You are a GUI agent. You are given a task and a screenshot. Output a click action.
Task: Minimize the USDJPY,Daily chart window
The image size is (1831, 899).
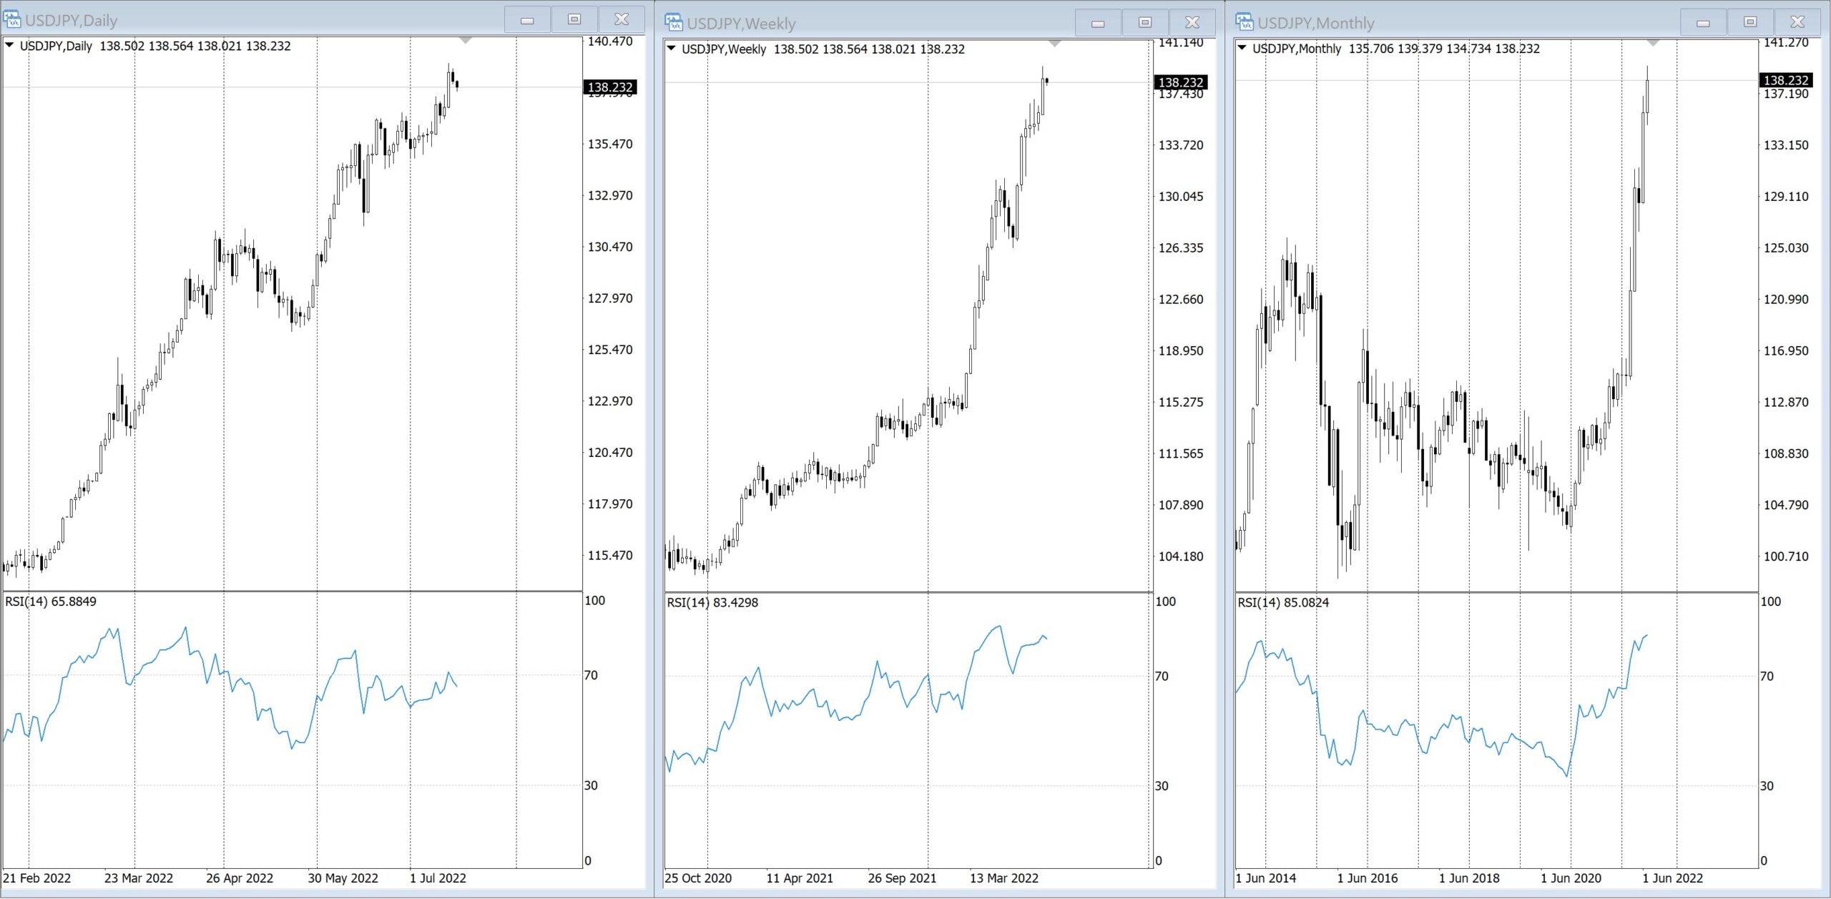pyautogui.click(x=527, y=20)
